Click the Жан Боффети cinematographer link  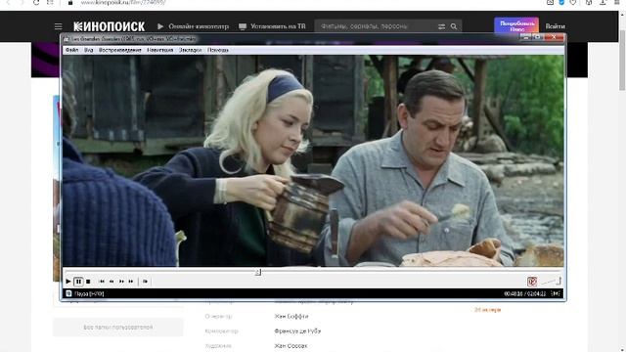pyautogui.click(x=291, y=316)
